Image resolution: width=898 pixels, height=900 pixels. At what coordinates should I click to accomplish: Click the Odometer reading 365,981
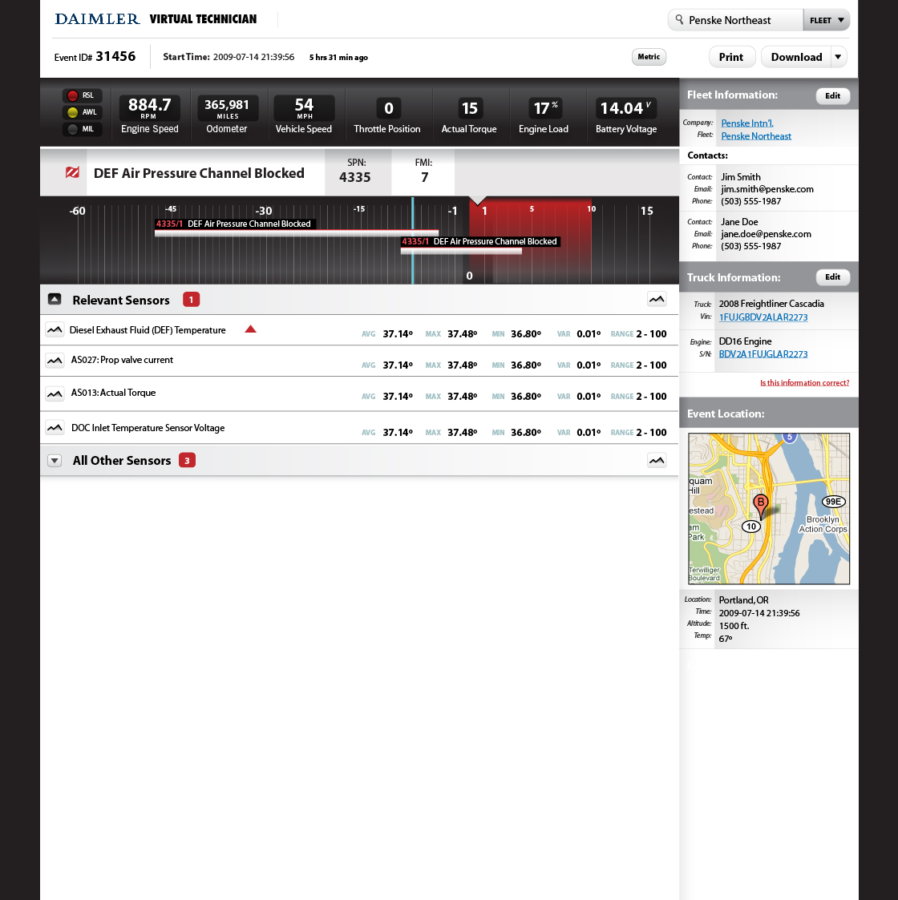click(x=227, y=107)
